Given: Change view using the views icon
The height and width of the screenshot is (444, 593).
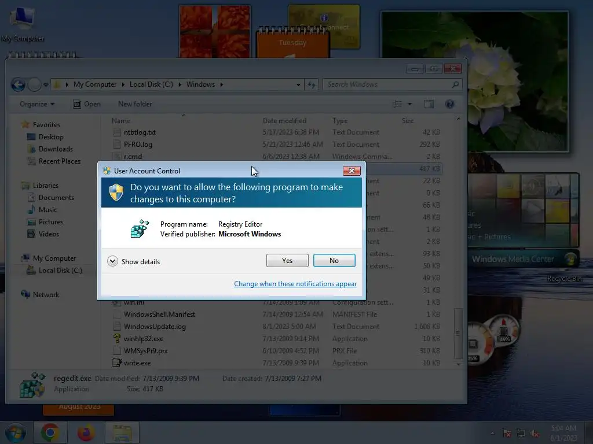Looking at the screenshot, I should [397, 104].
